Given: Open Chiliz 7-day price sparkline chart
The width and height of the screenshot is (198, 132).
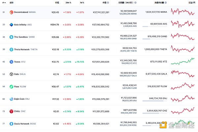Looking at the screenshot, I should pyautogui.click(x=183, y=111).
